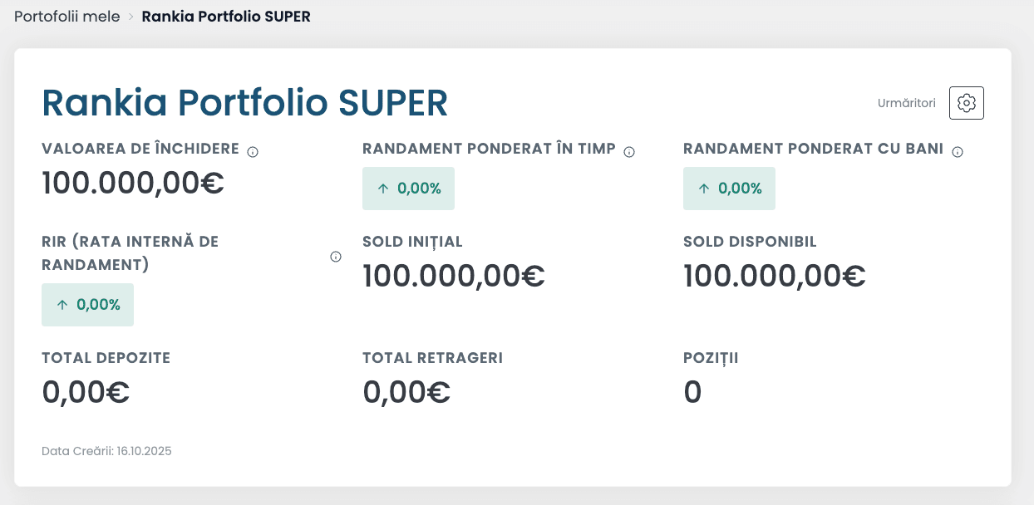
Task: Open info tooltip for Randament Ponderat cu Bani
Action: (x=957, y=150)
